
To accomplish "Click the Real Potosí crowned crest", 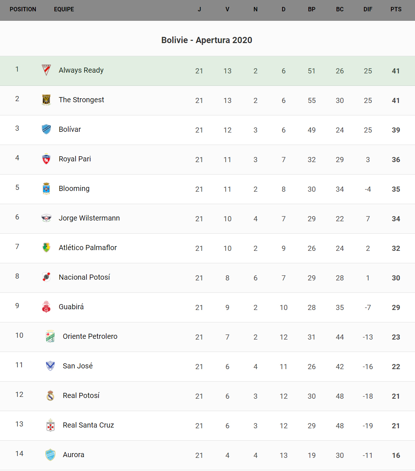I will pyautogui.click(x=50, y=395).
